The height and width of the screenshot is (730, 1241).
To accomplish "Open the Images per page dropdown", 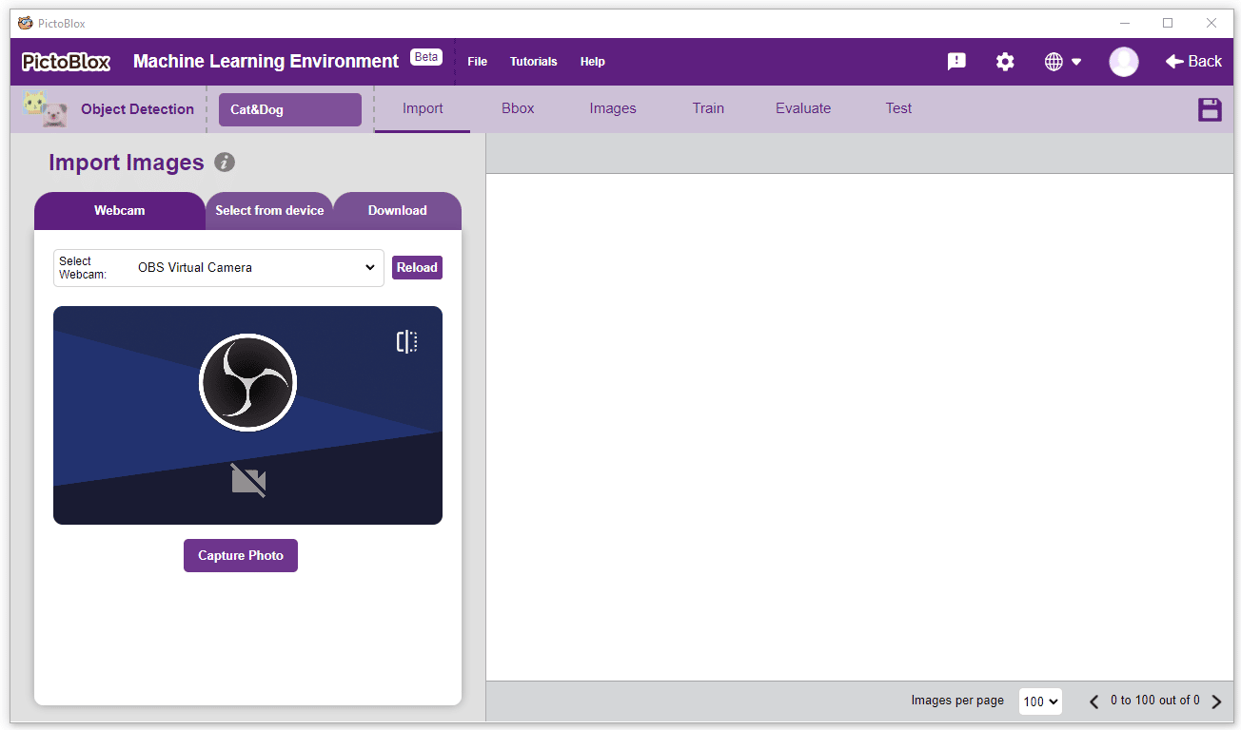I will pos(1040,701).
